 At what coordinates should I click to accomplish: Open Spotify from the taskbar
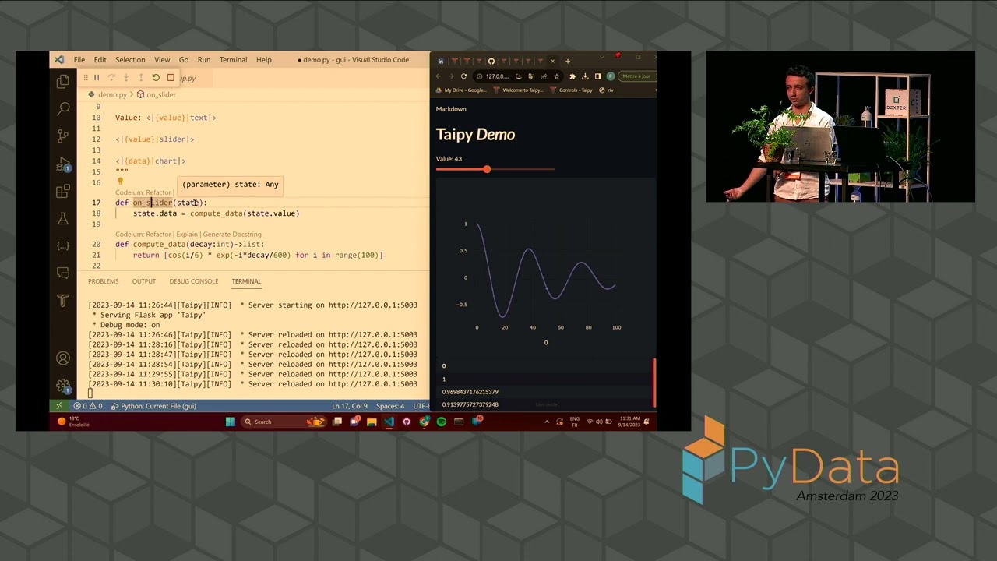pos(442,422)
